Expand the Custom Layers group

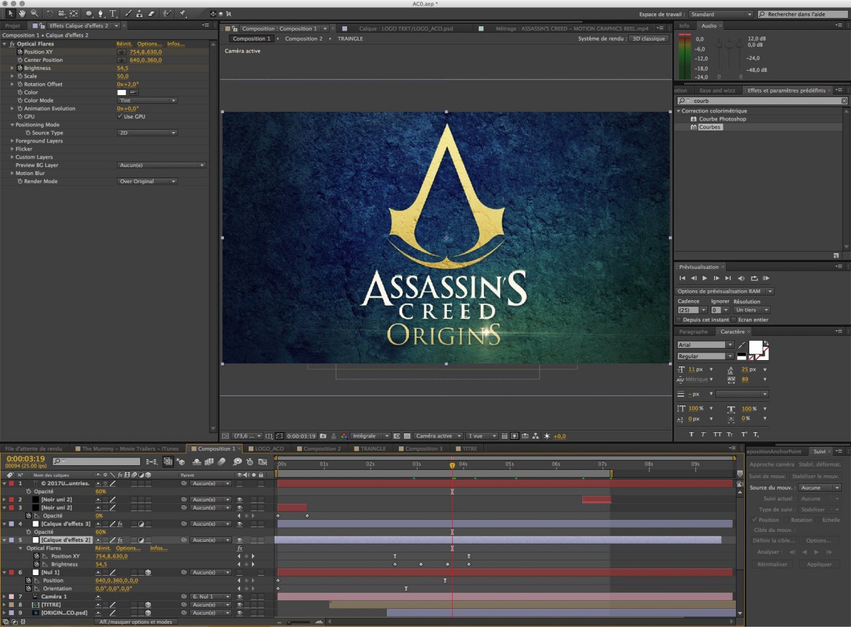(x=12, y=157)
